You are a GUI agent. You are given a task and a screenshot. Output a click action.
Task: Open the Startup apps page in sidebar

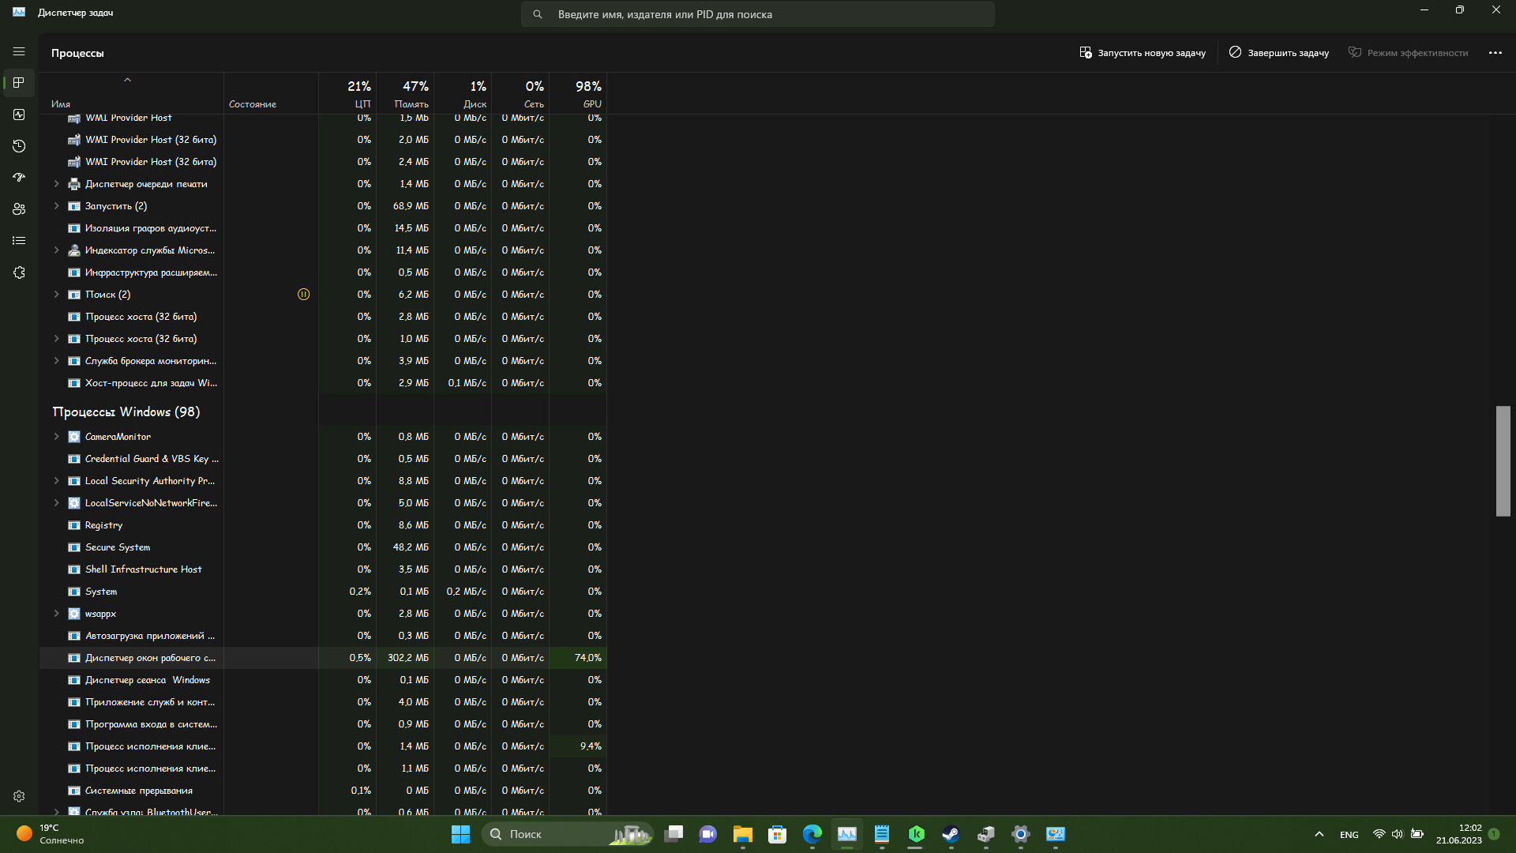(x=19, y=178)
